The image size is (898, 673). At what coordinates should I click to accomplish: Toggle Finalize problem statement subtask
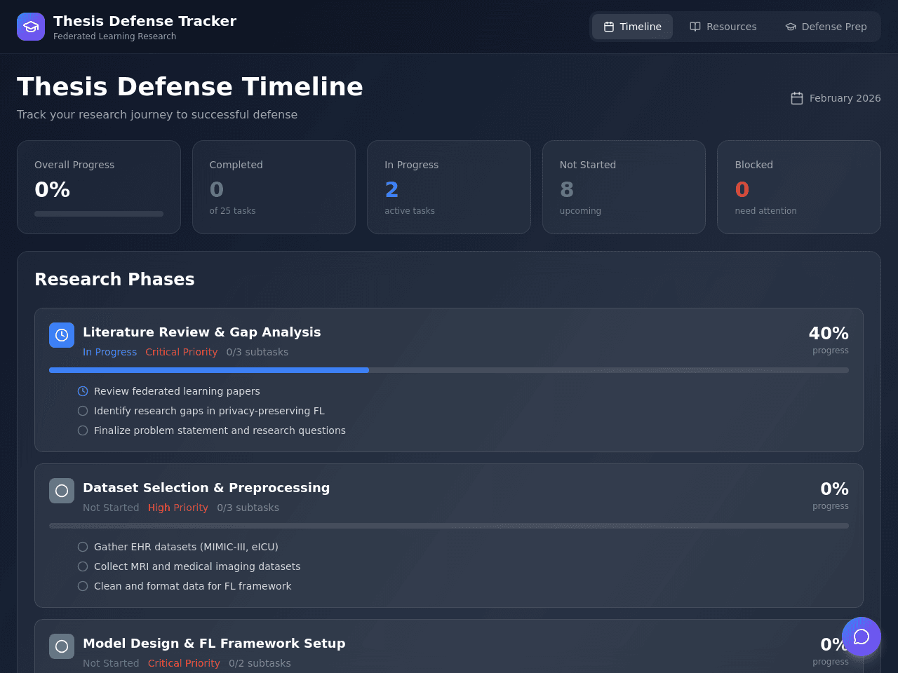coord(83,430)
